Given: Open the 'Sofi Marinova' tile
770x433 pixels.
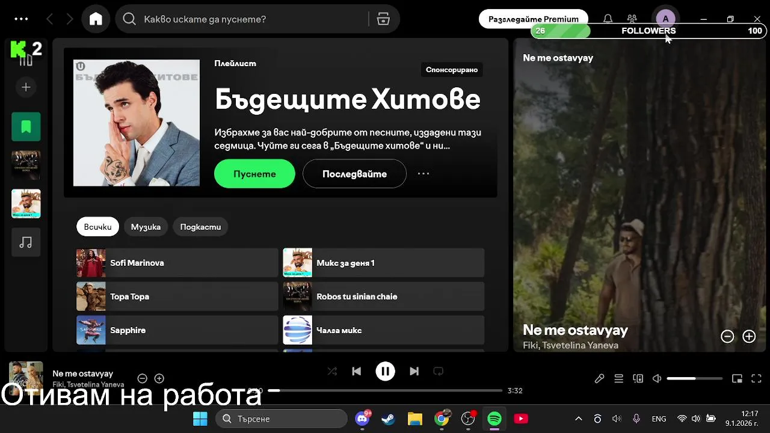Looking at the screenshot, I should point(177,263).
